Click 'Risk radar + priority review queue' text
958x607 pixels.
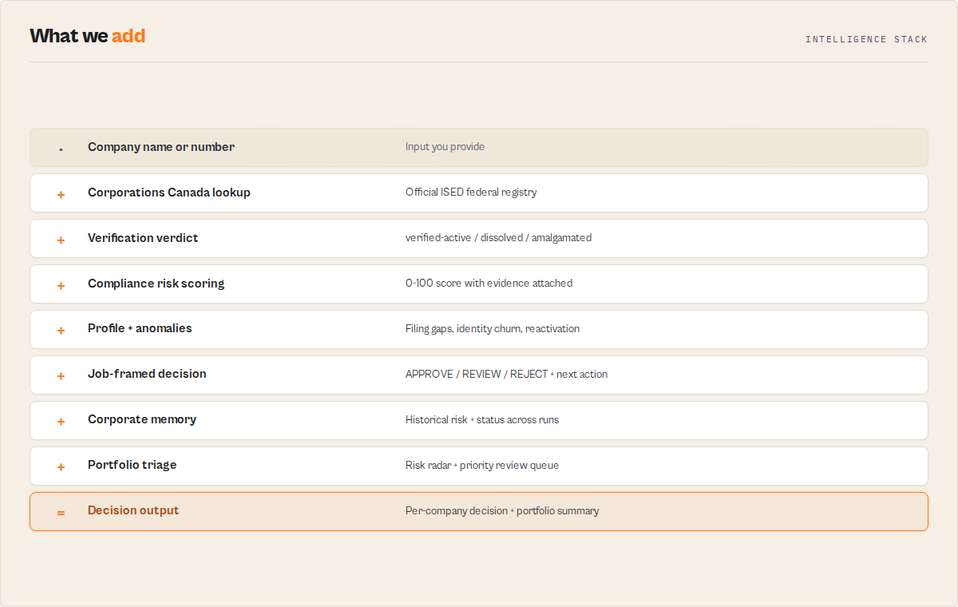coord(482,466)
